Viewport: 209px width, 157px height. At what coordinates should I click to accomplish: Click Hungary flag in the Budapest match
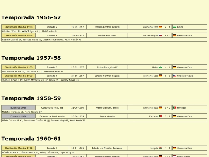click(x=160, y=148)
